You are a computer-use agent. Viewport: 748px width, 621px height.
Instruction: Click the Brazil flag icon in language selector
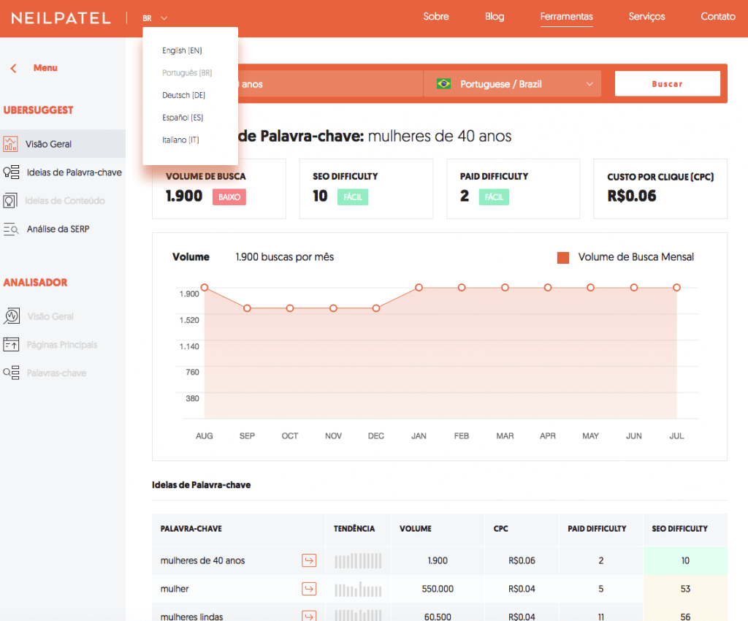pyautogui.click(x=443, y=84)
